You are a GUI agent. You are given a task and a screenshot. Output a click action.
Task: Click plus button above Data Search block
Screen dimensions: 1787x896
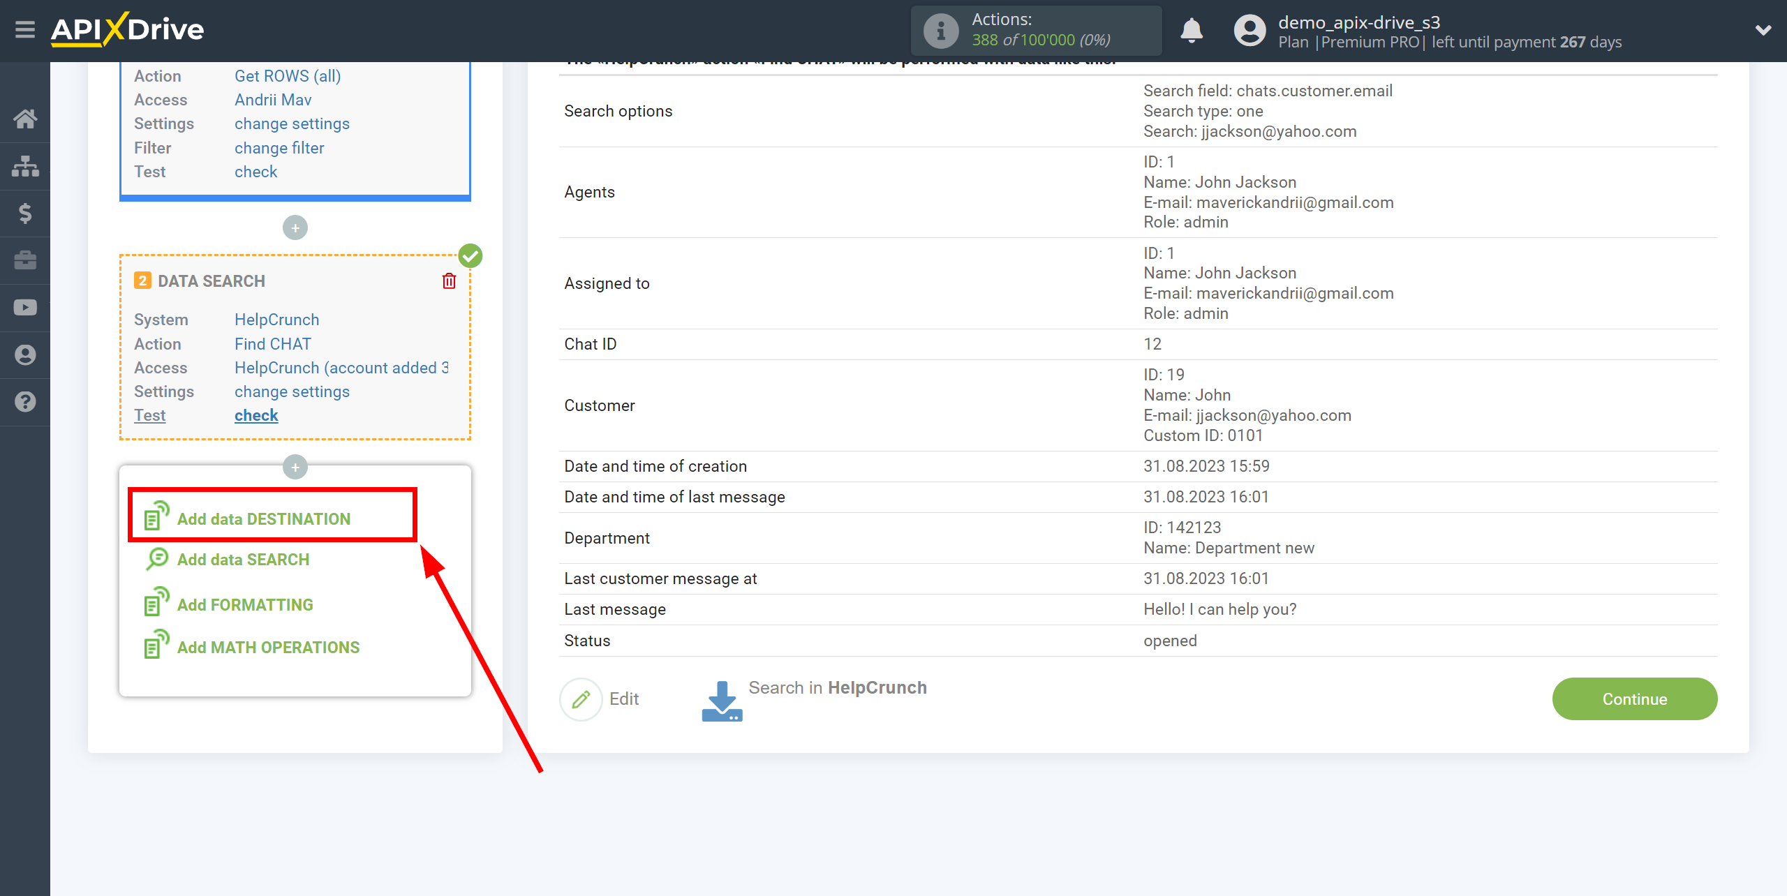[x=295, y=227]
